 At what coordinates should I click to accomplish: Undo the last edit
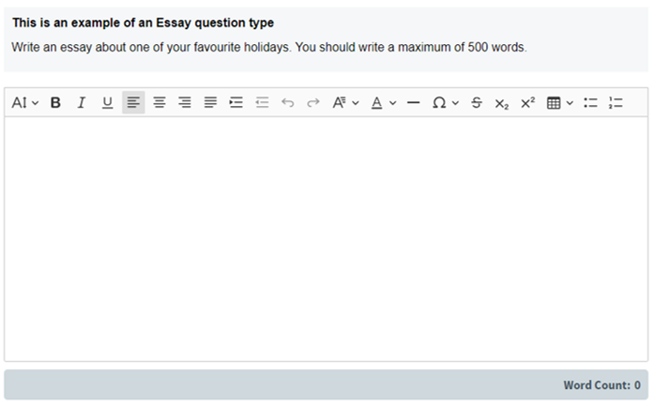point(287,103)
